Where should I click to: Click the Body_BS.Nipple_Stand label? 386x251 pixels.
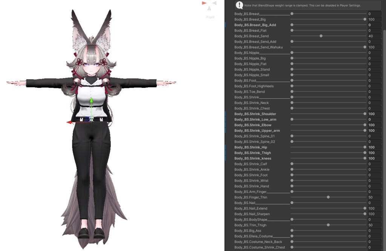252,69
